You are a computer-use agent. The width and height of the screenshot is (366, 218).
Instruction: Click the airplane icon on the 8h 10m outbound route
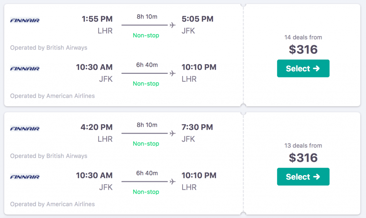pos(173,25)
